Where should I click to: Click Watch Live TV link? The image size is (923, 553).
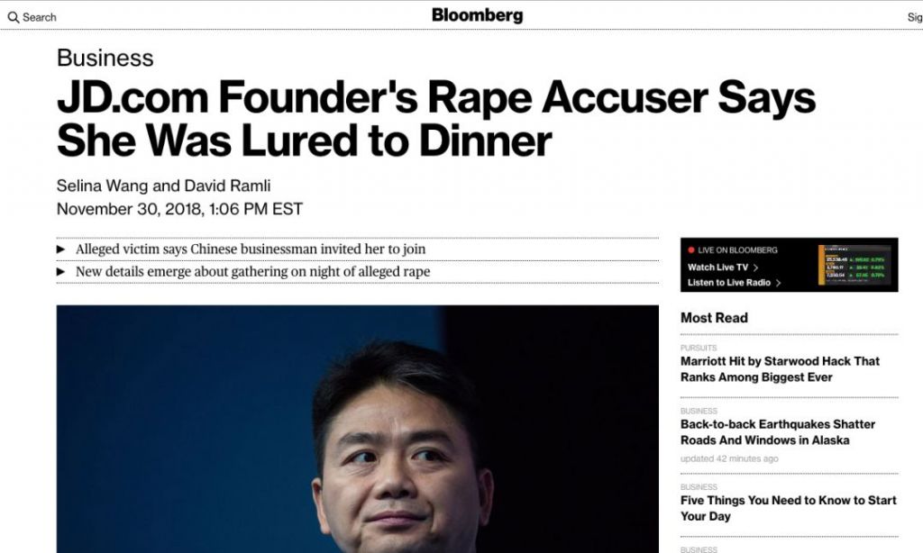(717, 267)
